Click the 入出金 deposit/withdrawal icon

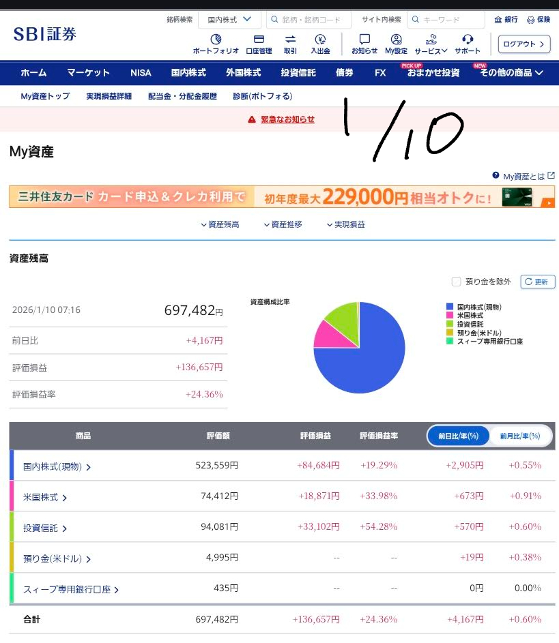click(x=320, y=40)
